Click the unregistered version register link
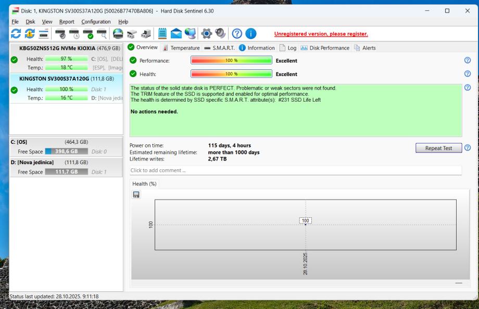The height and width of the screenshot is (309, 479). click(321, 34)
